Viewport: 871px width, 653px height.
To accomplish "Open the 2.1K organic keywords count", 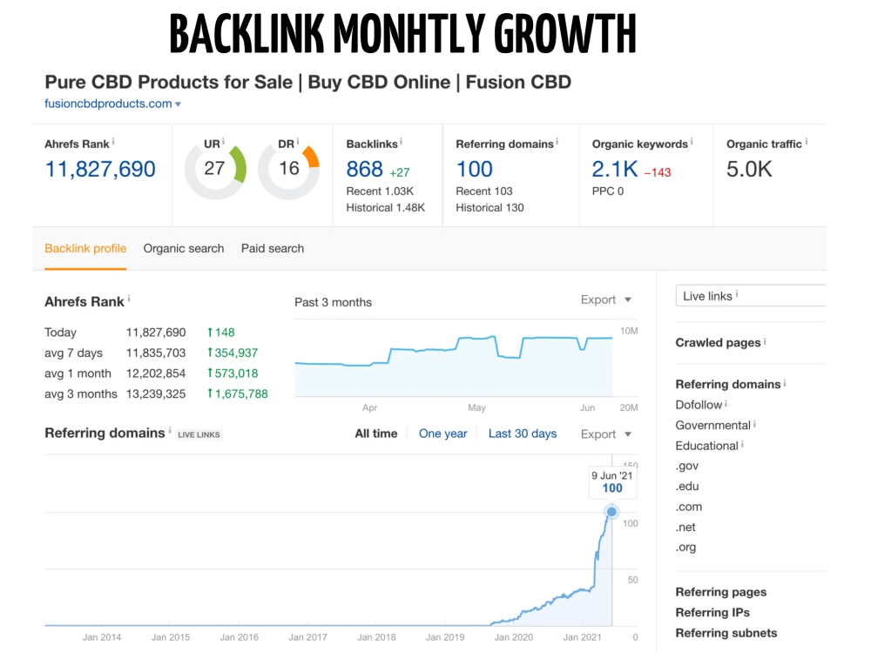I will coord(614,169).
